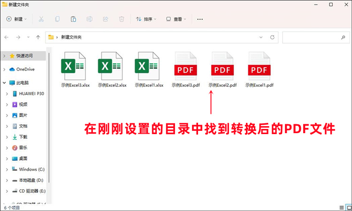
Task: Expand the 视频 tree node
Action: point(7,104)
